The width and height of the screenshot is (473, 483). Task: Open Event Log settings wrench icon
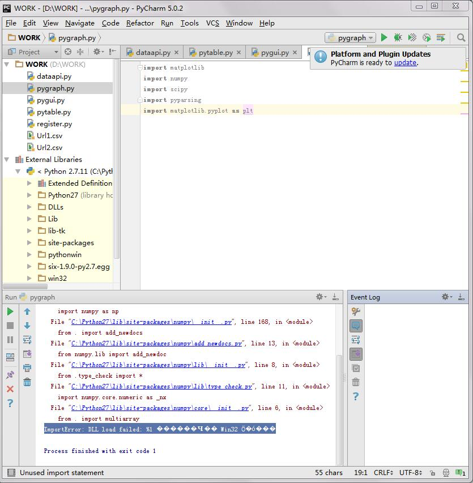coord(356,311)
